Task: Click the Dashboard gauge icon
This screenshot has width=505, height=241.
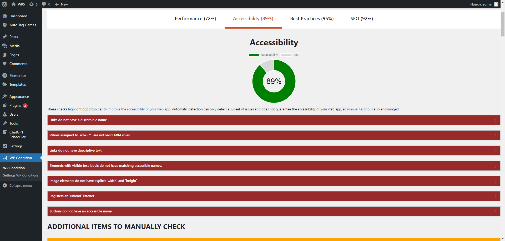Action: coord(5,16)
